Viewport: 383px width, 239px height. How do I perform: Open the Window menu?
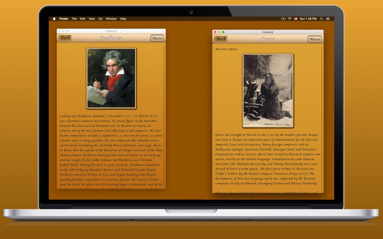111,19
